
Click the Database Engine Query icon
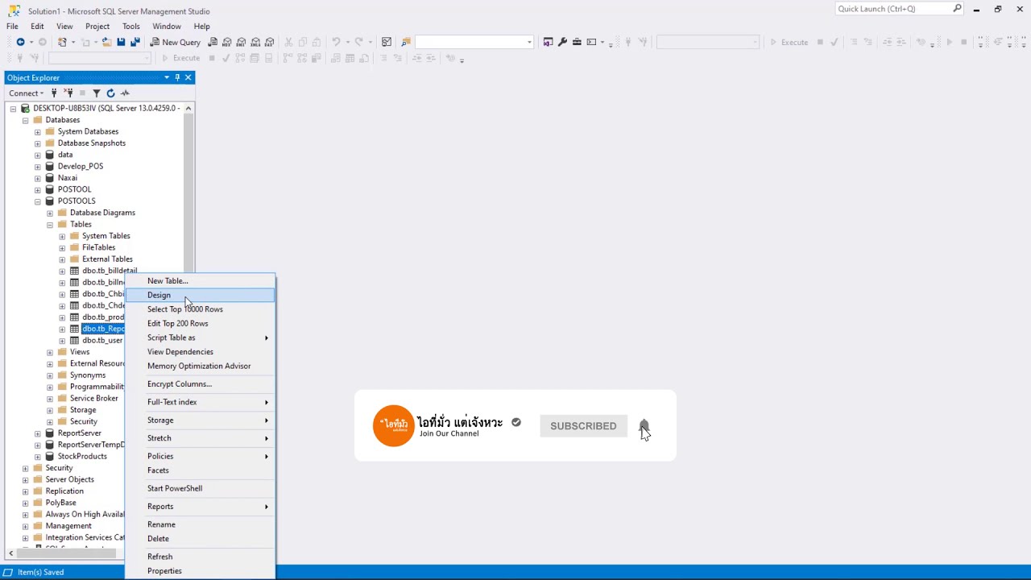(x=213, y=42)
